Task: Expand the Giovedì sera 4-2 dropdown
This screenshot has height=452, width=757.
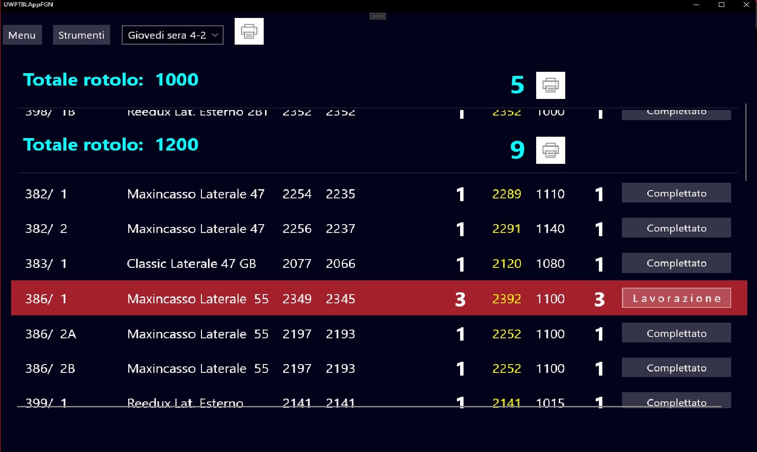Action: [172, 35]
